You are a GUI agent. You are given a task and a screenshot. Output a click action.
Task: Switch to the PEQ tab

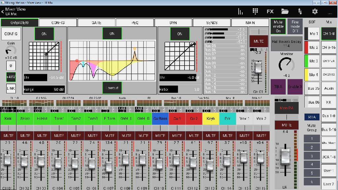[135, 23]
